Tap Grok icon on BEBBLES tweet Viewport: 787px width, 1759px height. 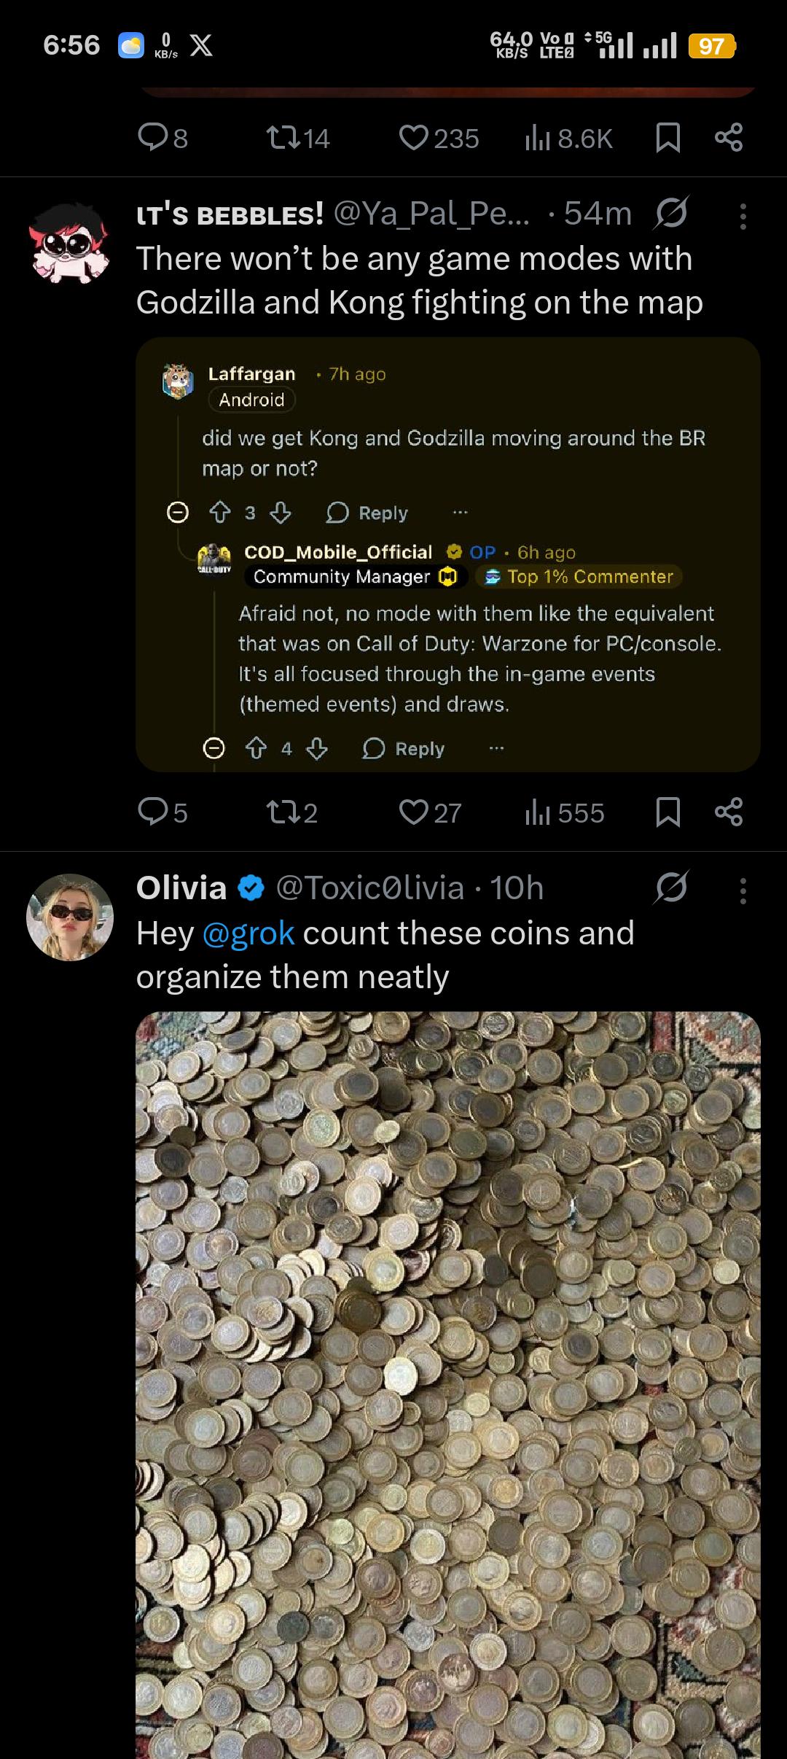coord(671,214)
